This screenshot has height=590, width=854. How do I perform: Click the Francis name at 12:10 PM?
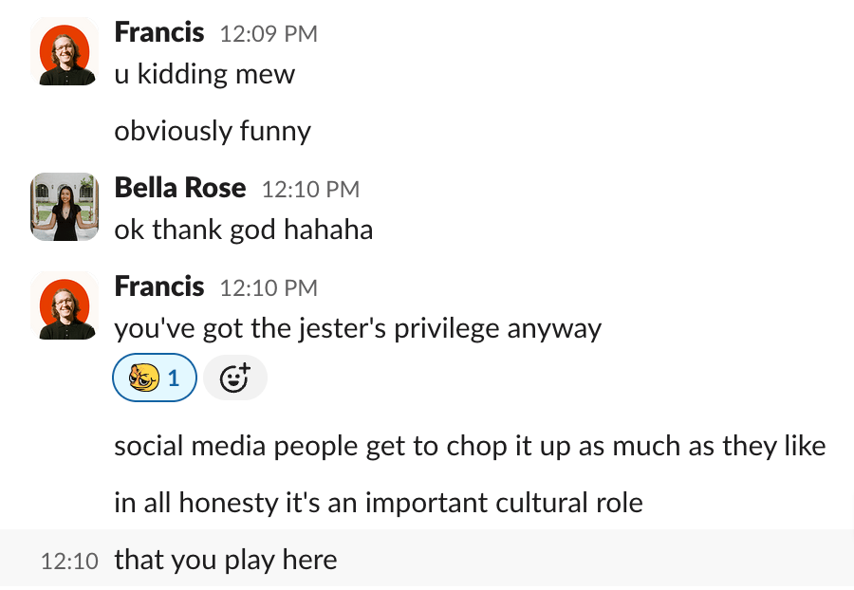[x=159, y=286]
